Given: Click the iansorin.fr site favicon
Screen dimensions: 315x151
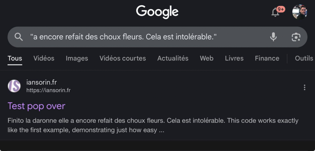Looking at the screenshot, I should [14, 86].
